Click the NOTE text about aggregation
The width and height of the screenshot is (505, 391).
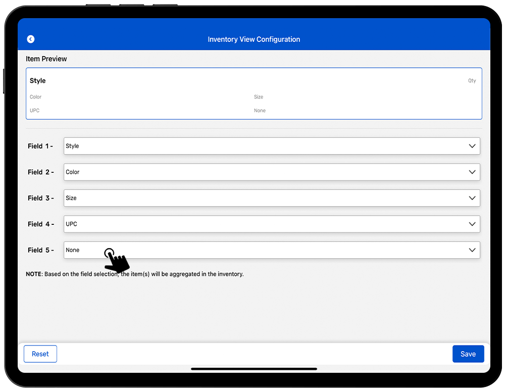135,274
